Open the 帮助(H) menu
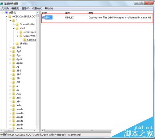The height and width of the screenshot is (139, 155). click(x=49, y=8)
